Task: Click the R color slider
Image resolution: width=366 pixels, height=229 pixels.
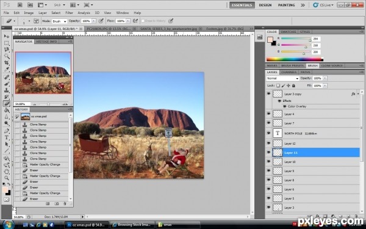Action: click(x=295, y=38)
